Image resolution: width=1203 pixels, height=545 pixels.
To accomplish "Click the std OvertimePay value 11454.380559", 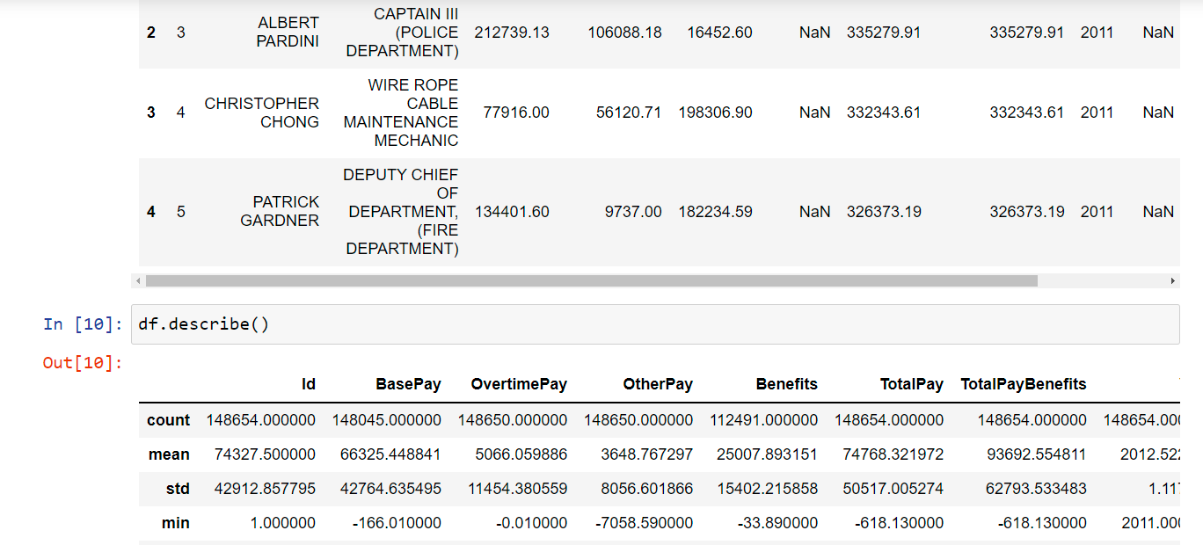I will click(517, 489).
